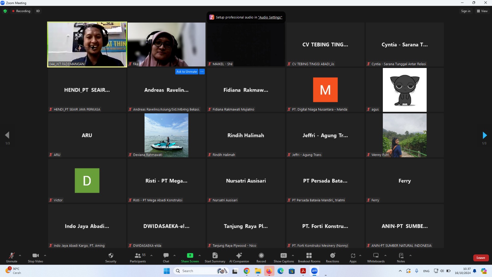The image size is (492, 277).
Task: Open Breakout Rooms
Action: click(x=309, y=255)
